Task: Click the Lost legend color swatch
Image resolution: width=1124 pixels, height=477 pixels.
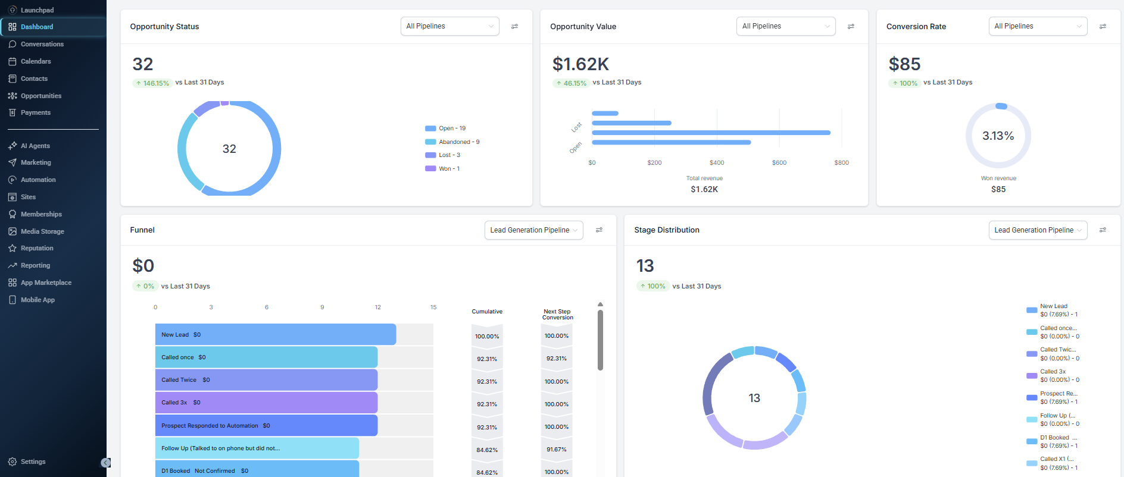Action: click(430, 155)
